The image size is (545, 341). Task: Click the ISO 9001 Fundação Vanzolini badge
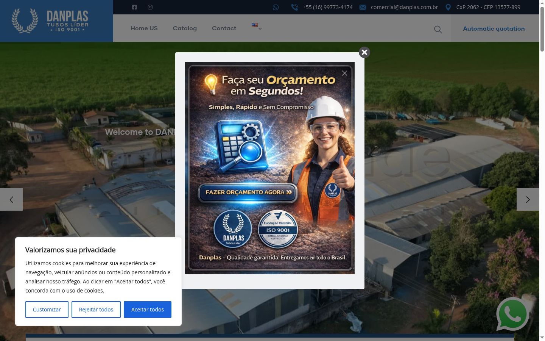tap(278, 229)
